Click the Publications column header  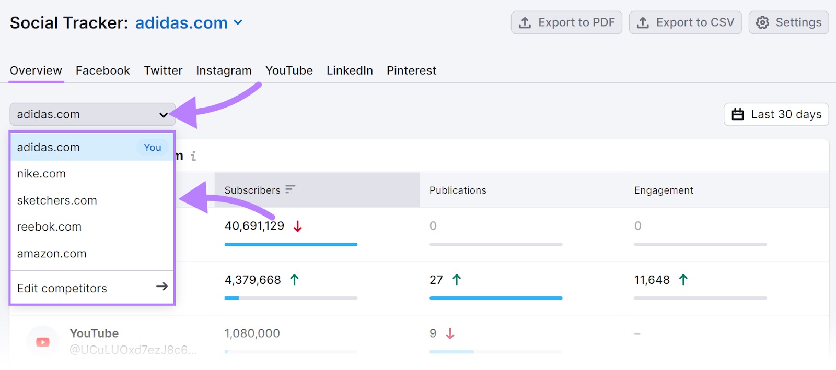click(458, 190)
